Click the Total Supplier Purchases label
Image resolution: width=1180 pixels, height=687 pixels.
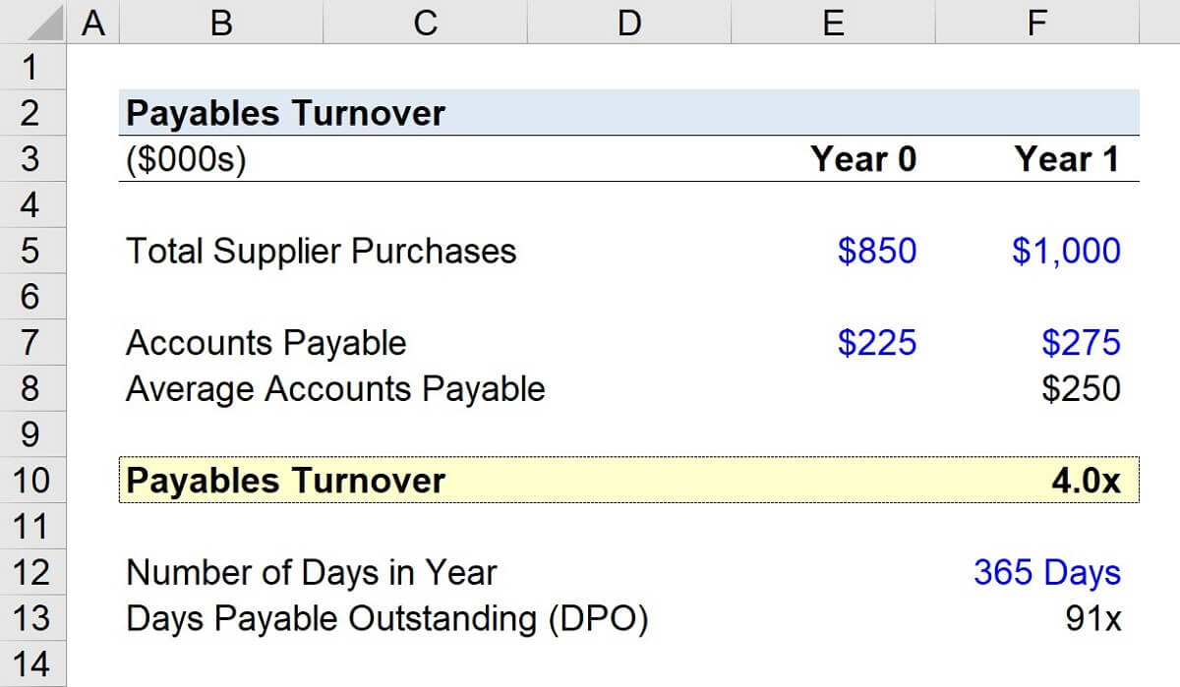(x=322, y=251)
